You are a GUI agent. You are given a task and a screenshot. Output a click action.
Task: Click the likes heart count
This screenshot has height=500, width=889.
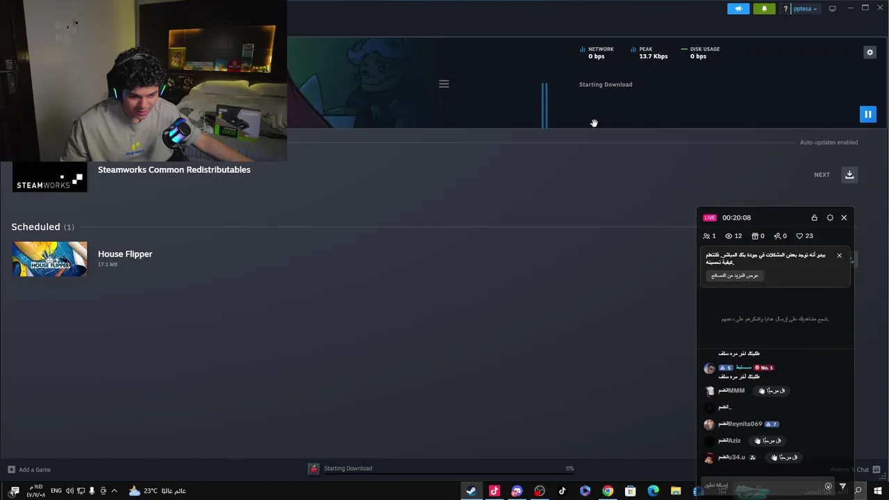point(804,236)
